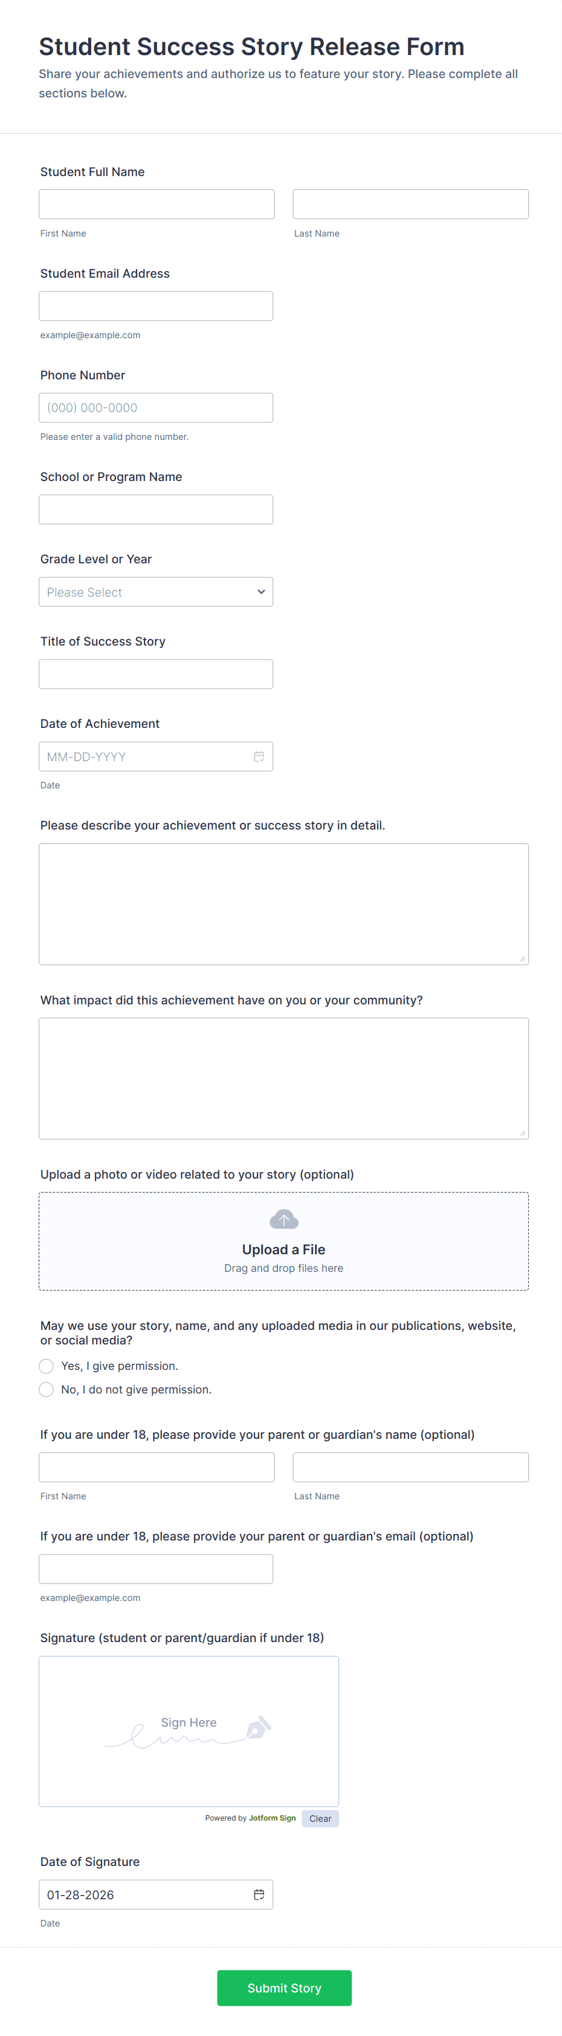
Task: Click the achievement description text area
Action: click(283, 904)
